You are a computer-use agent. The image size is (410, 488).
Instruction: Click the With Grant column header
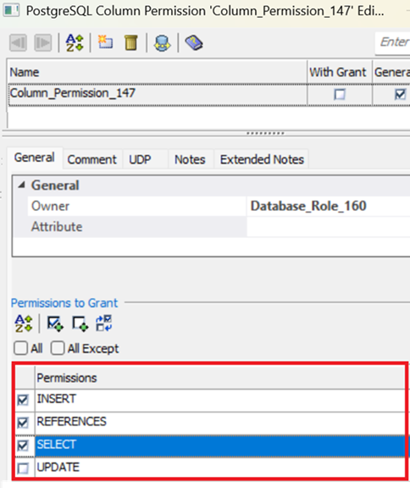click(x=340, y=72)
